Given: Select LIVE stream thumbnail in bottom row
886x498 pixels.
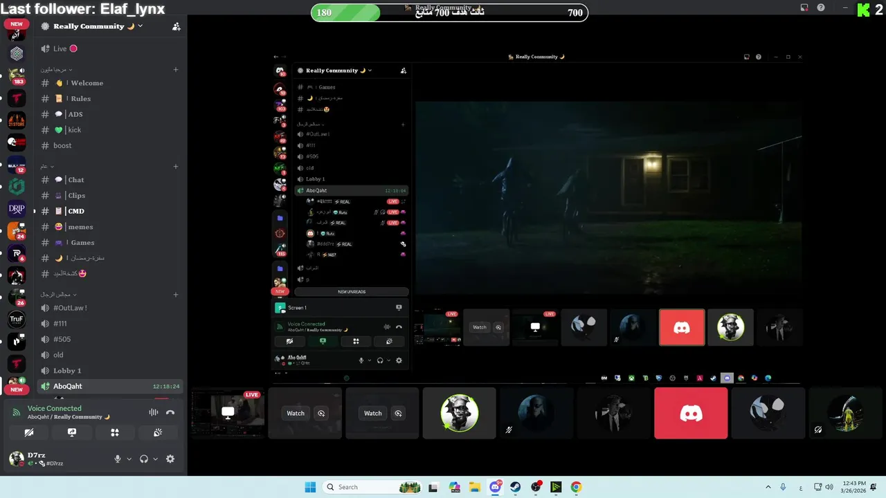Looking at the screenshot, I should coord(228,413).
